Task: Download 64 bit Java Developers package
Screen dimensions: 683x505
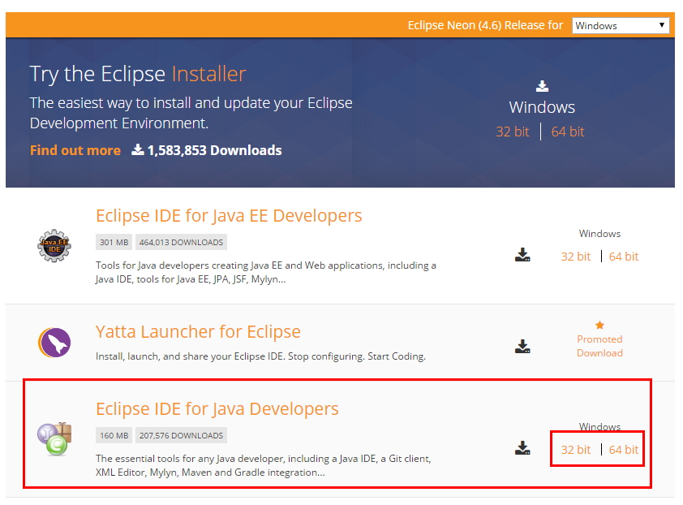Action: tap(623, 450)
